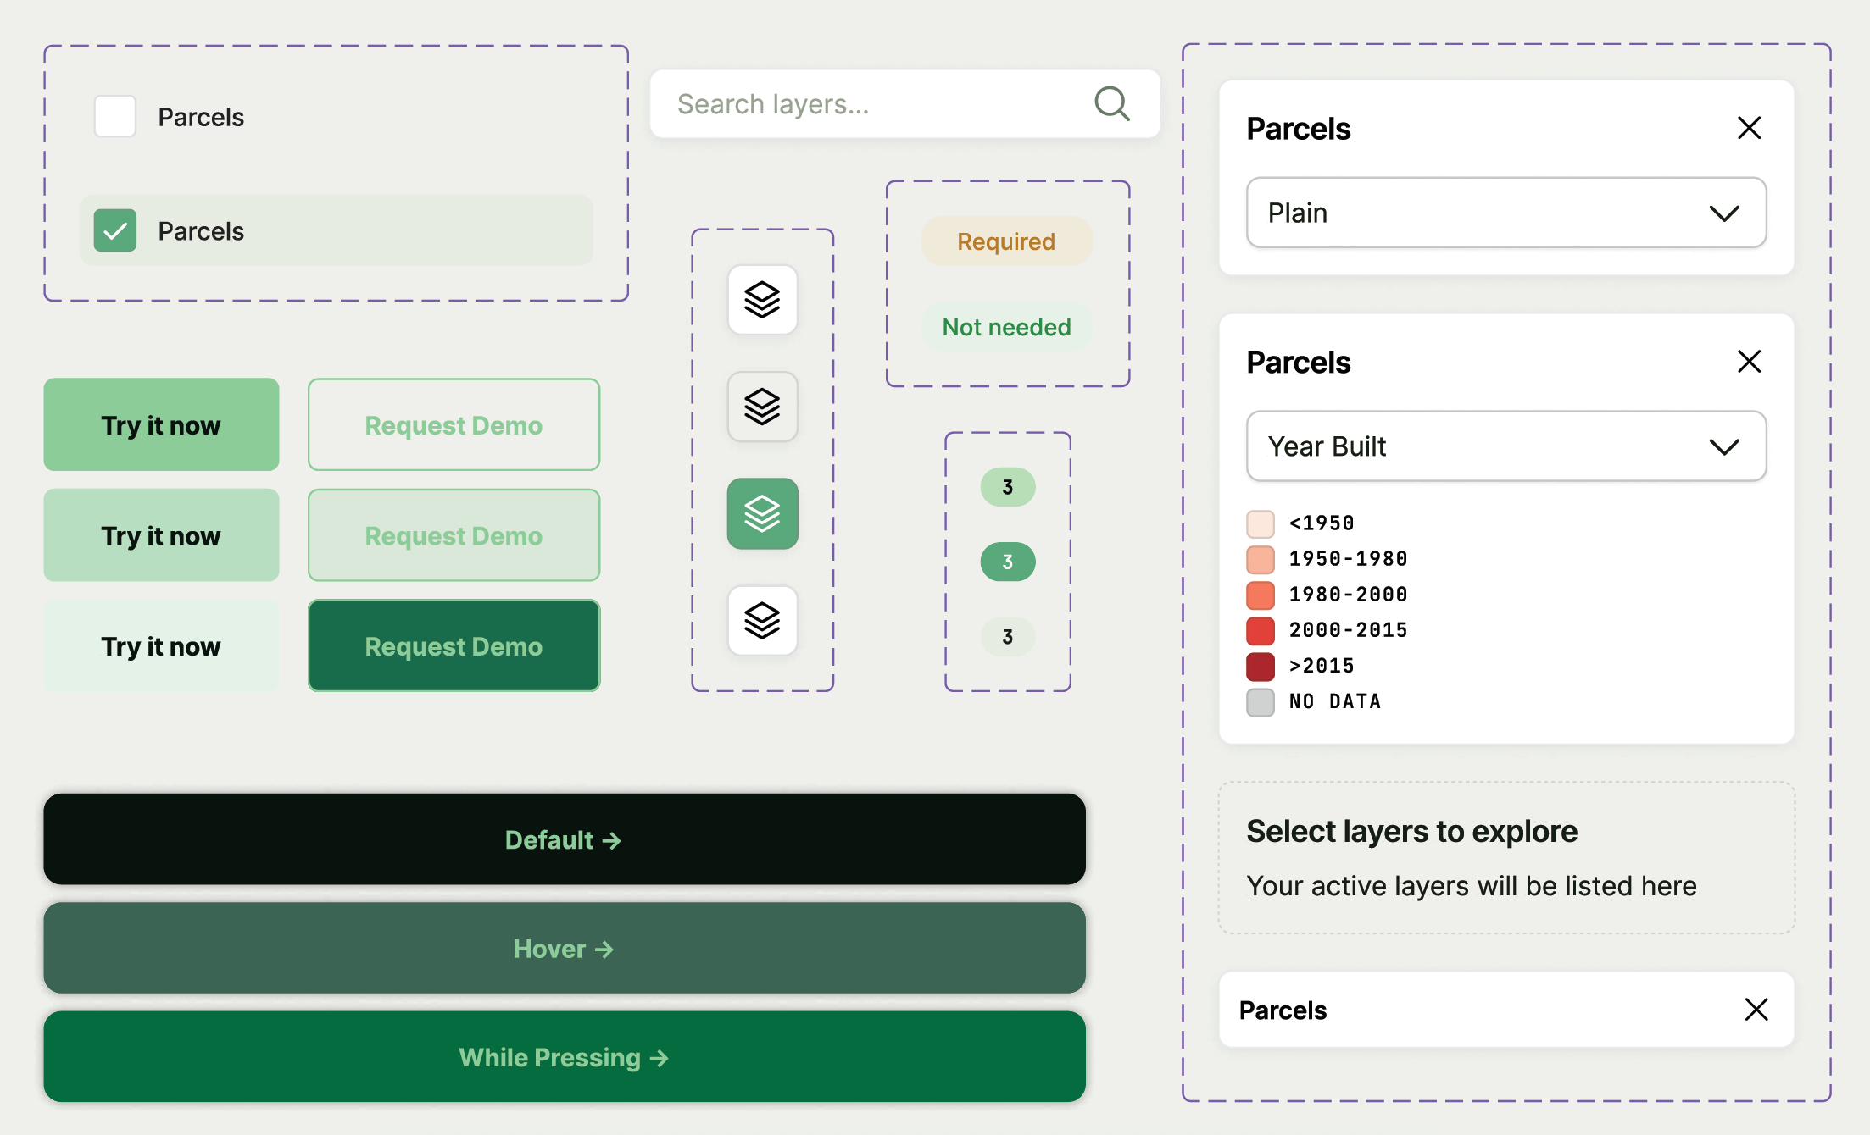Click 'Your active layers will be listed here'
The width and height of the screenshot is (1870, 1135).
[1472, 886]
